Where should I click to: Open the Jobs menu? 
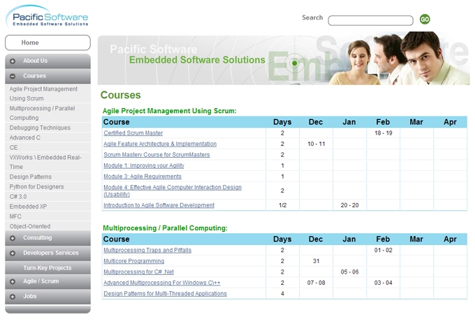47,297
